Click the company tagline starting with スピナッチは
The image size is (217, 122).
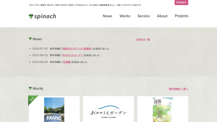point(85,5)
